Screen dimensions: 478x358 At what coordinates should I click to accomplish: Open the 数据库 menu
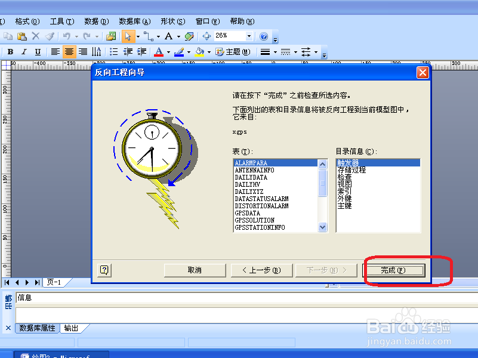(134, 21)
